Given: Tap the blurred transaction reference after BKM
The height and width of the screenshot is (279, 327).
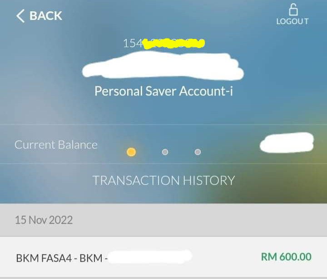Looking at the screenshot, I should [150, 257].
